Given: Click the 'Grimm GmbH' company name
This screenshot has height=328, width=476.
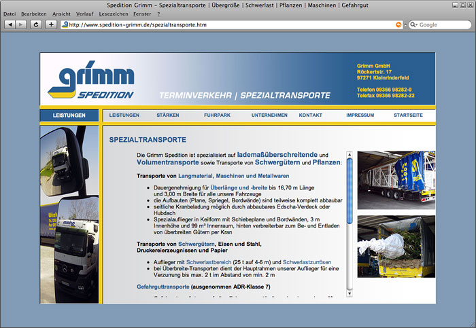Looking at the screenshot, I should [x=373, y=66].
